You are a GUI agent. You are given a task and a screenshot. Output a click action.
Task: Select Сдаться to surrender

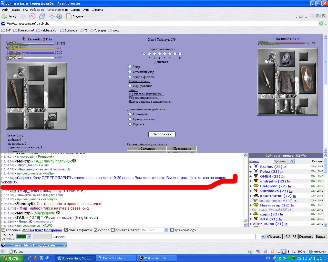click(130, 124)
